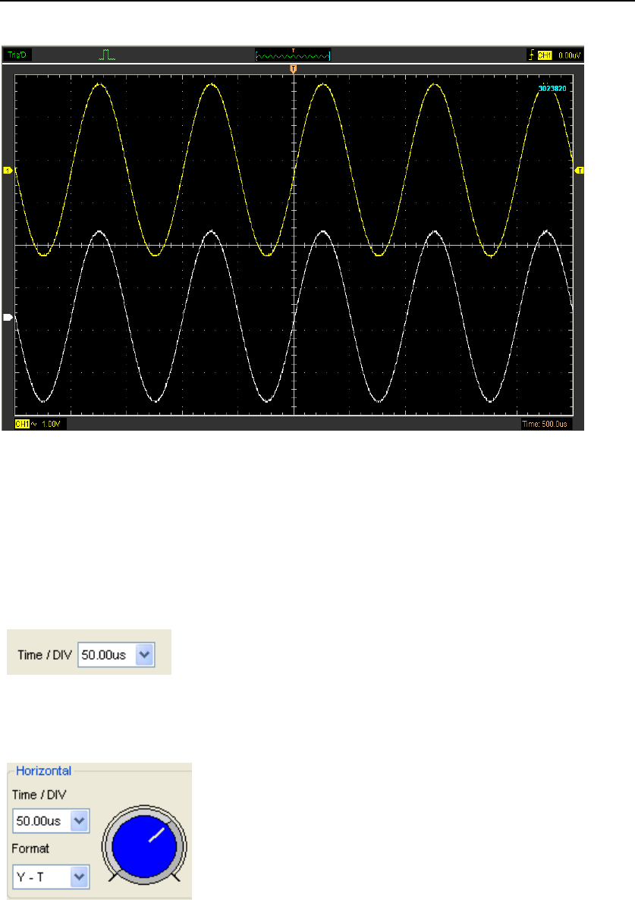Click the cyan 3023820 readout
Image resolution: width=635 pixels, height=900 pixels.
552,89
